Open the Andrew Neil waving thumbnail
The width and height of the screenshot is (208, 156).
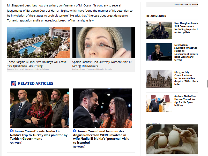click(159, 103)
